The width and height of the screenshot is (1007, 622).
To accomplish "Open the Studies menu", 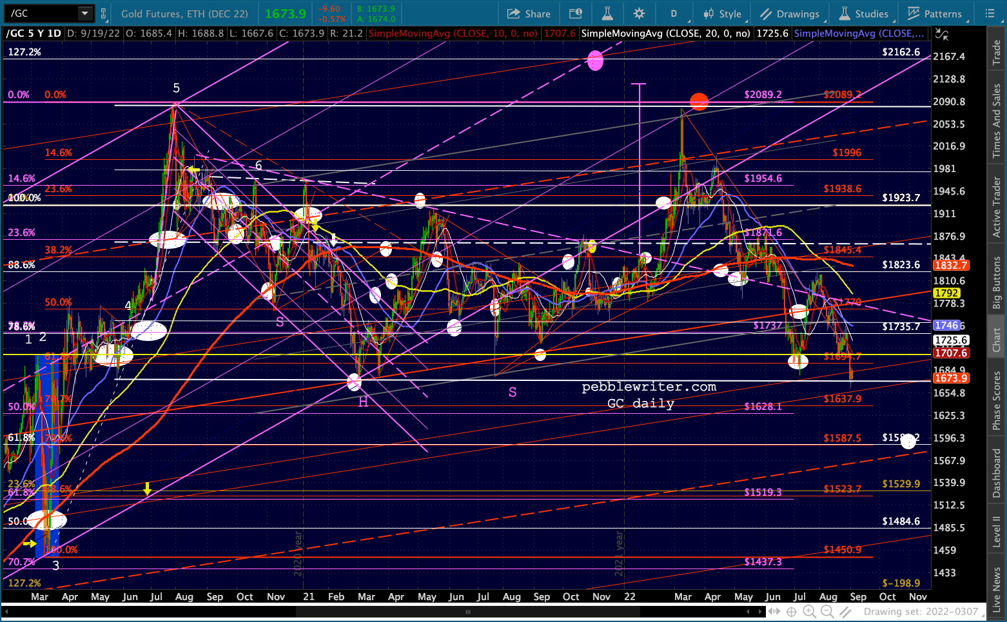I will point(863,14).
